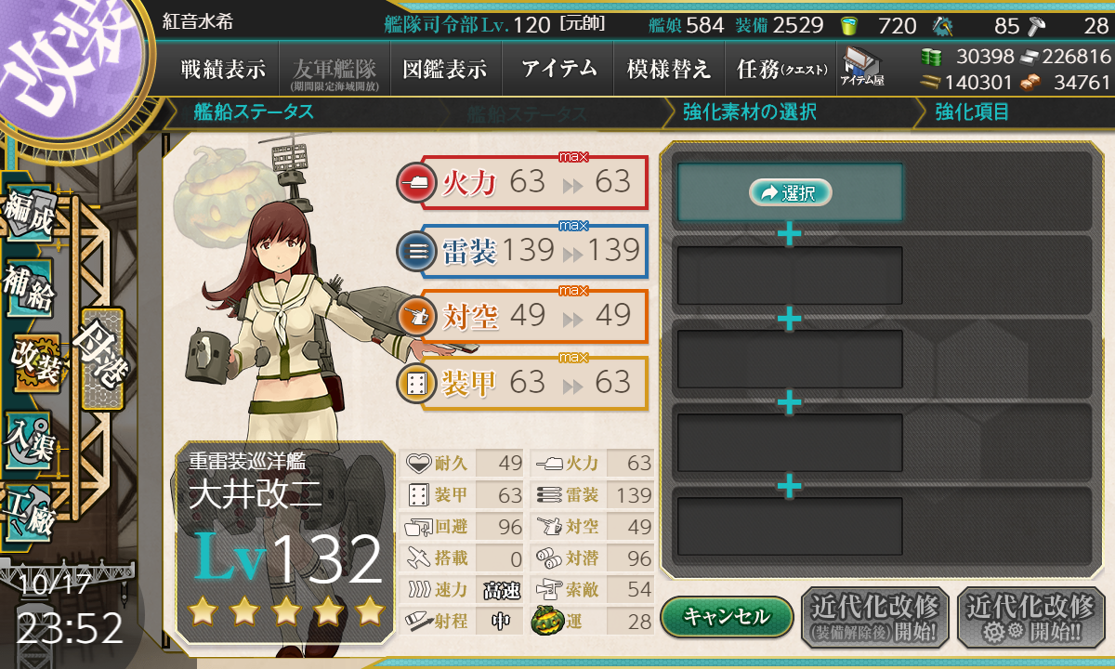Open the 工廠 factory sidebar icon
1115x669 pixels.
point(28,511)
